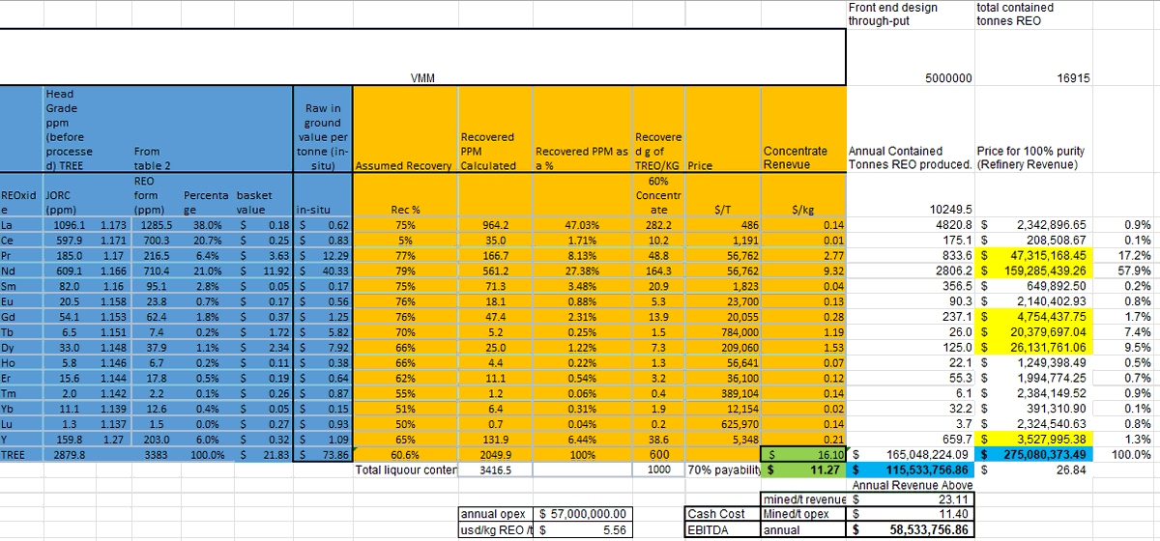Select the 2049.9 total recovered PPM
This screenshot has width=1160, height=541.
click(495, 453)
